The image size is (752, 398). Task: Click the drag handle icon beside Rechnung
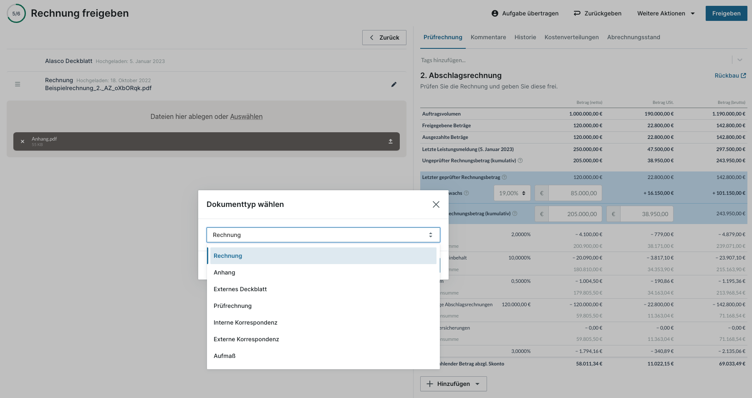click(18, 84)
